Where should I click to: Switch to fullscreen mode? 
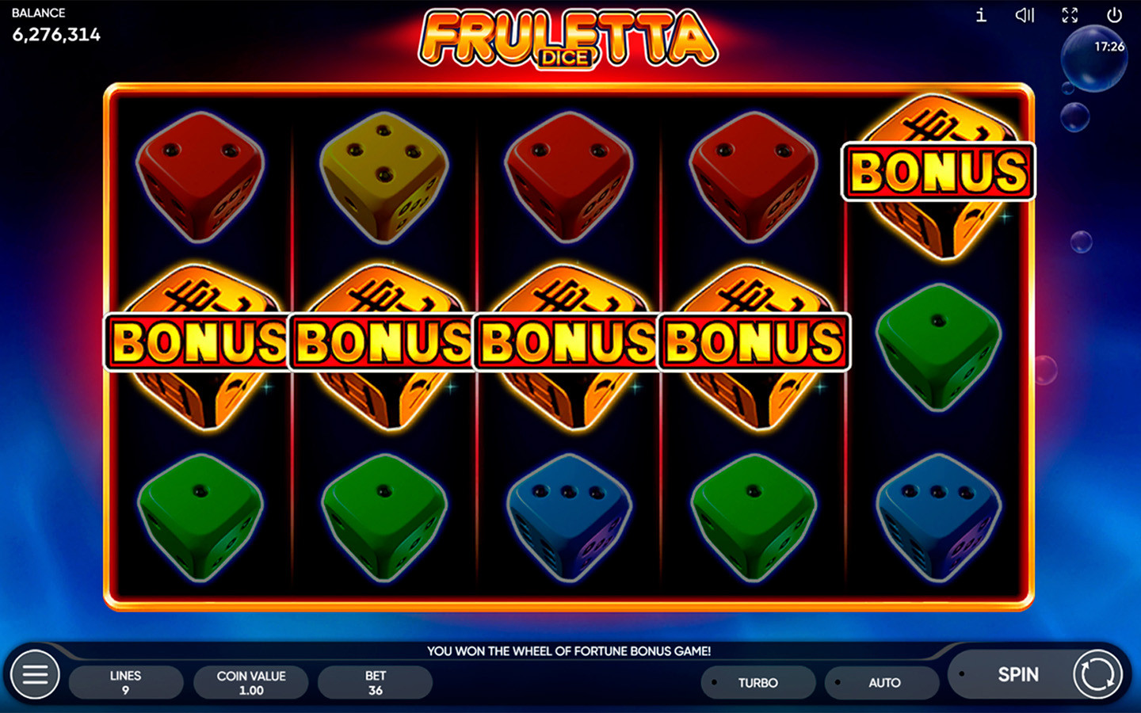coord(1070,15)
